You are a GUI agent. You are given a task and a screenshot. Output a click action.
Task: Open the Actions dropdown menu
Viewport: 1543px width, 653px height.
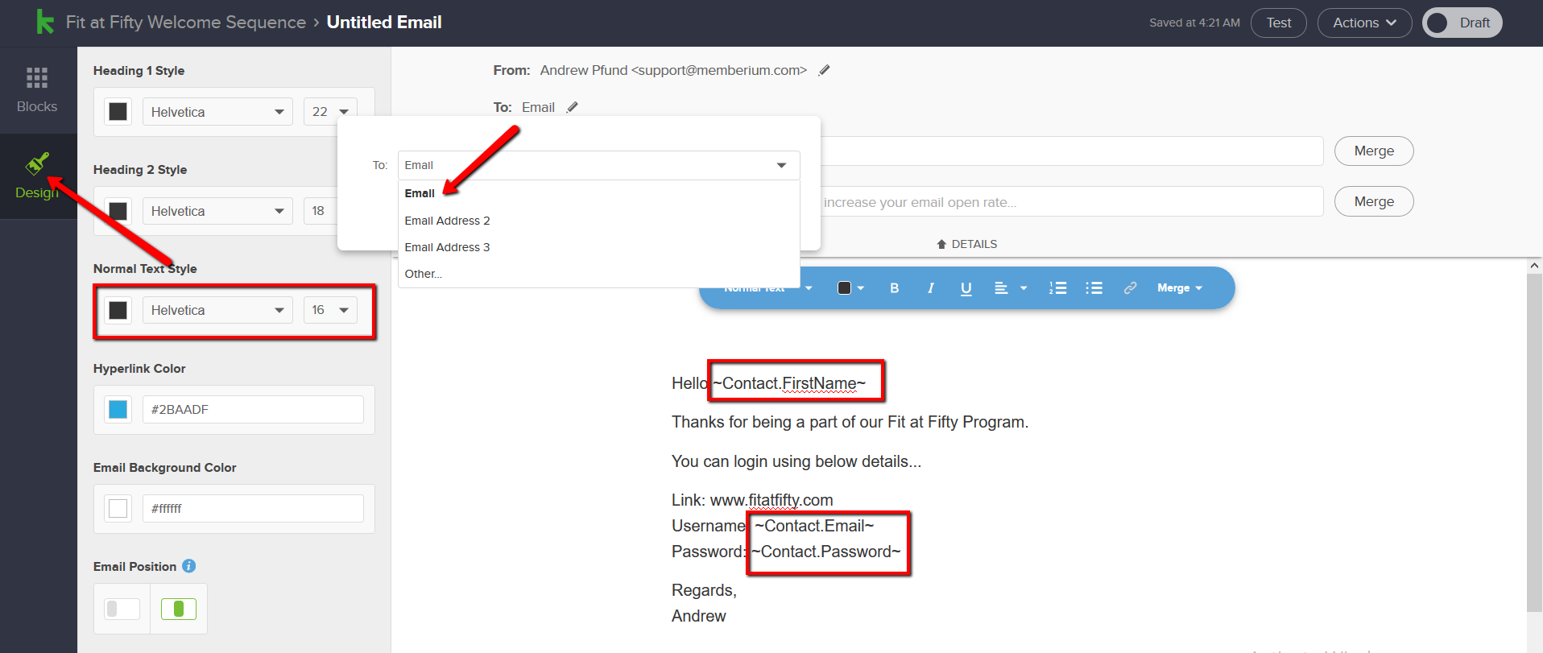(x=1364, y=23)
